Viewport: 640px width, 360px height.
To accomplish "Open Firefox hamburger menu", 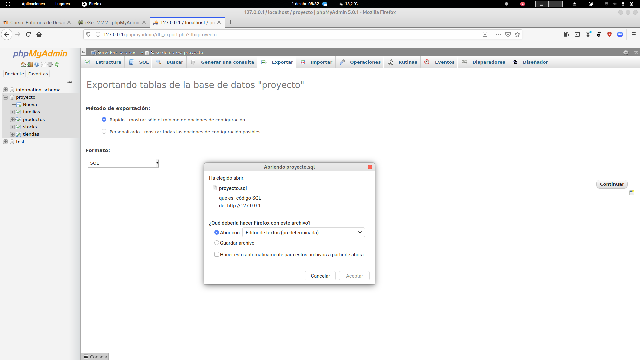I will (x=634, y=34).
